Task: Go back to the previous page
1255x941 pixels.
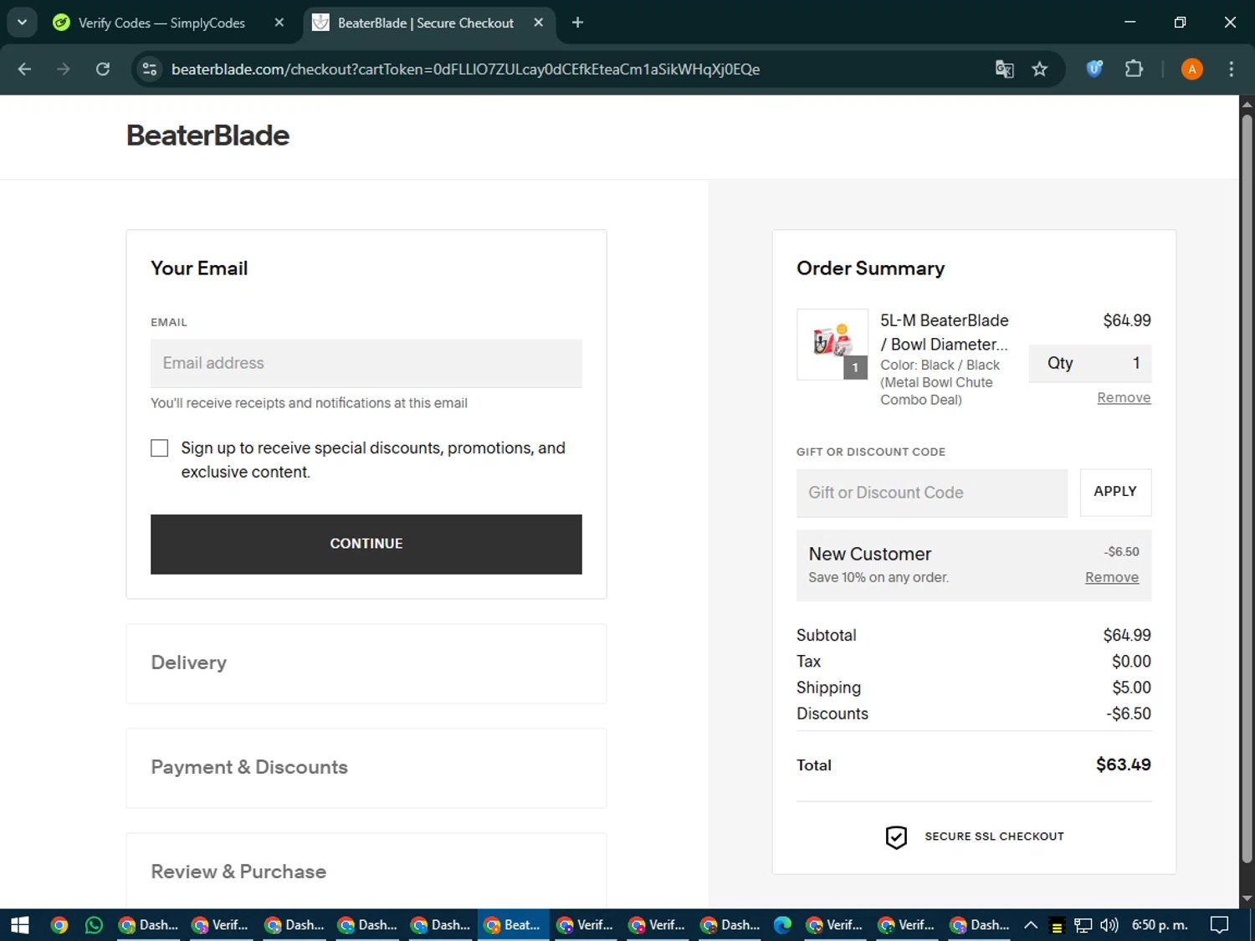Action: [x=24, y=69]
